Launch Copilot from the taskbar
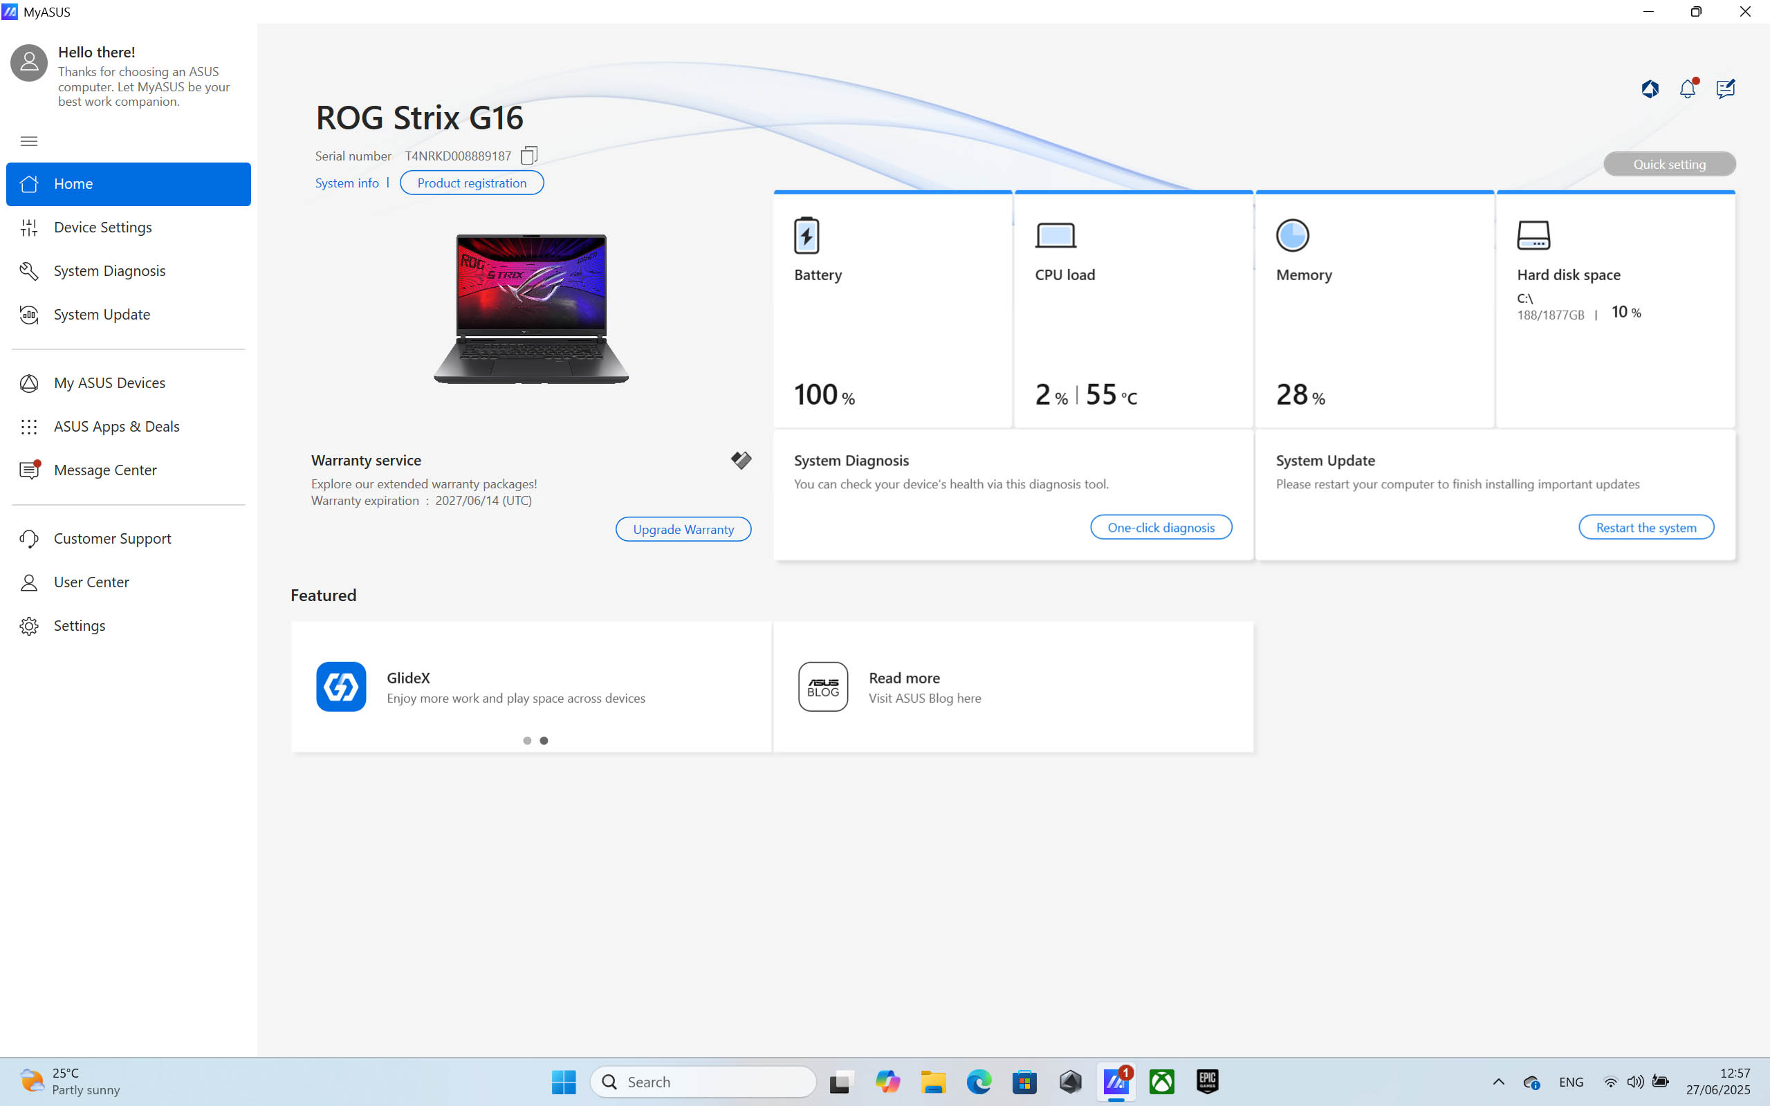Screen dimensions: 1770x1106 (x=887, y=1082)
